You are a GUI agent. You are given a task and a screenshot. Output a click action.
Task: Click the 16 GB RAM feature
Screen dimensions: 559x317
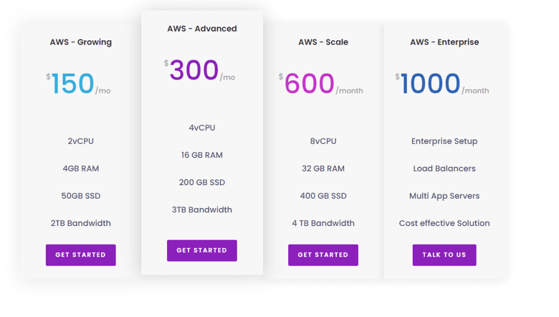[202, 155]
